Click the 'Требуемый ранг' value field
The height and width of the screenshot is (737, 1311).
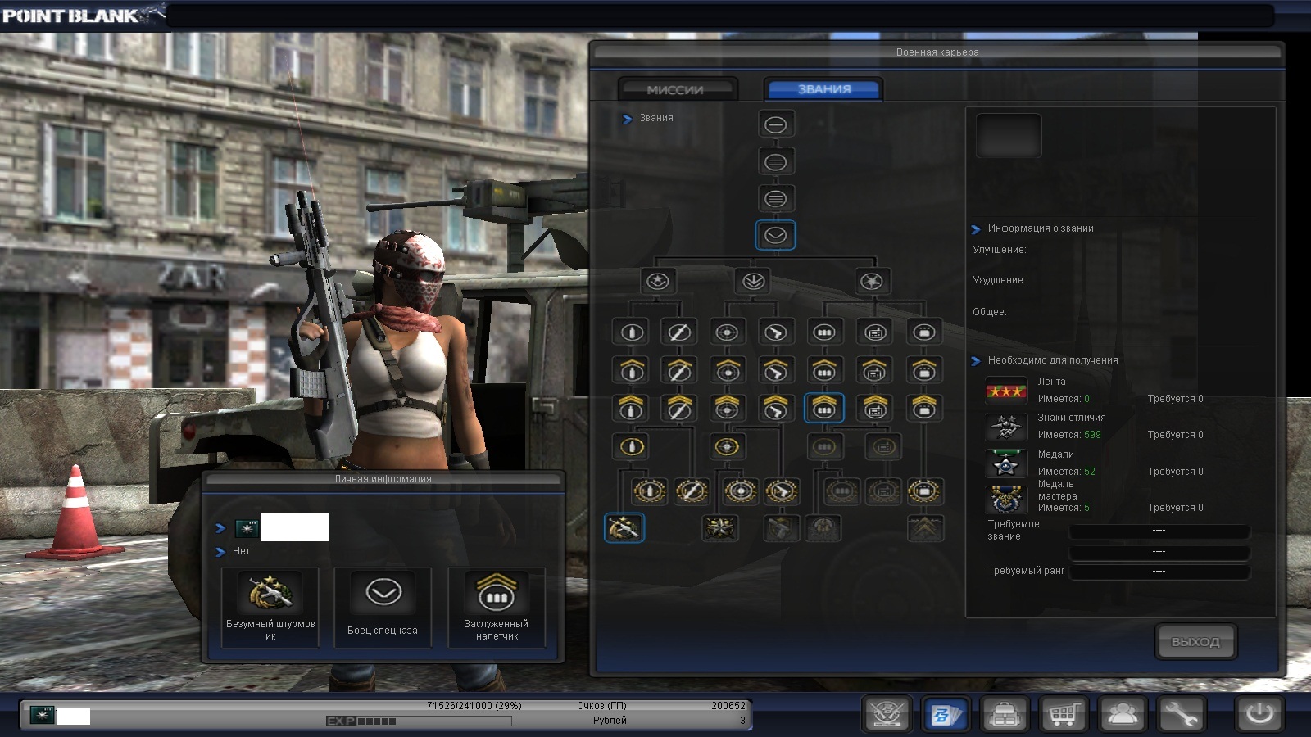click(x=1159, y=571)
